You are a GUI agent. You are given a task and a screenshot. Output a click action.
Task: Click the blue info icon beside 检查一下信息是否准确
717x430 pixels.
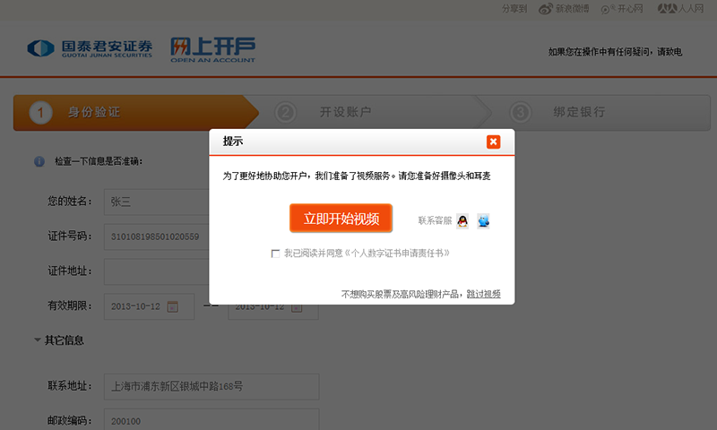coord(39,161)
